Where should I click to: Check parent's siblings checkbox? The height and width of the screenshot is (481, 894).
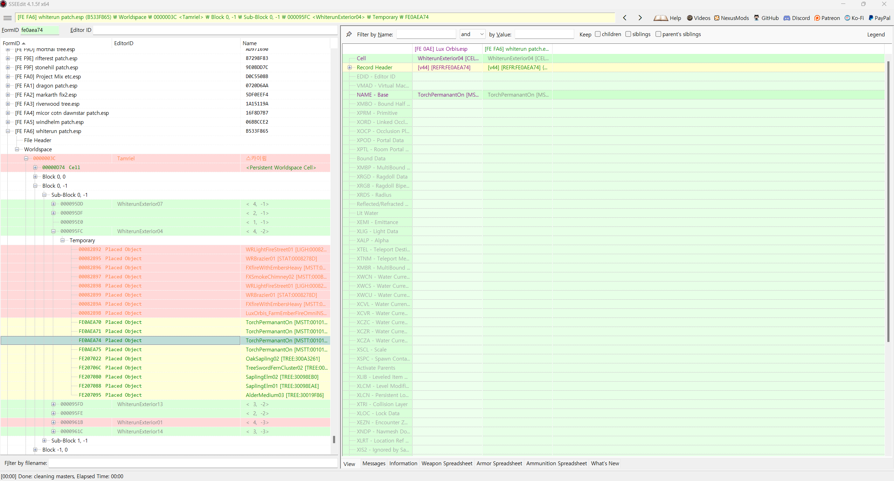(x=658, y=34)
